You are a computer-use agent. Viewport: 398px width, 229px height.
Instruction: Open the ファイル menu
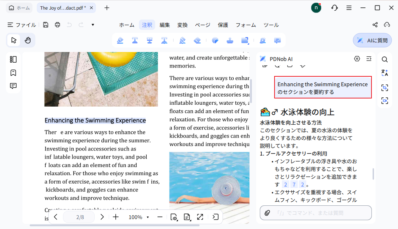22,25
